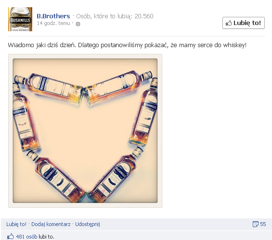272x240 pixels.
Task: Click the 'Lubię to!' link below the post
Action: click(x=16, y=224)
